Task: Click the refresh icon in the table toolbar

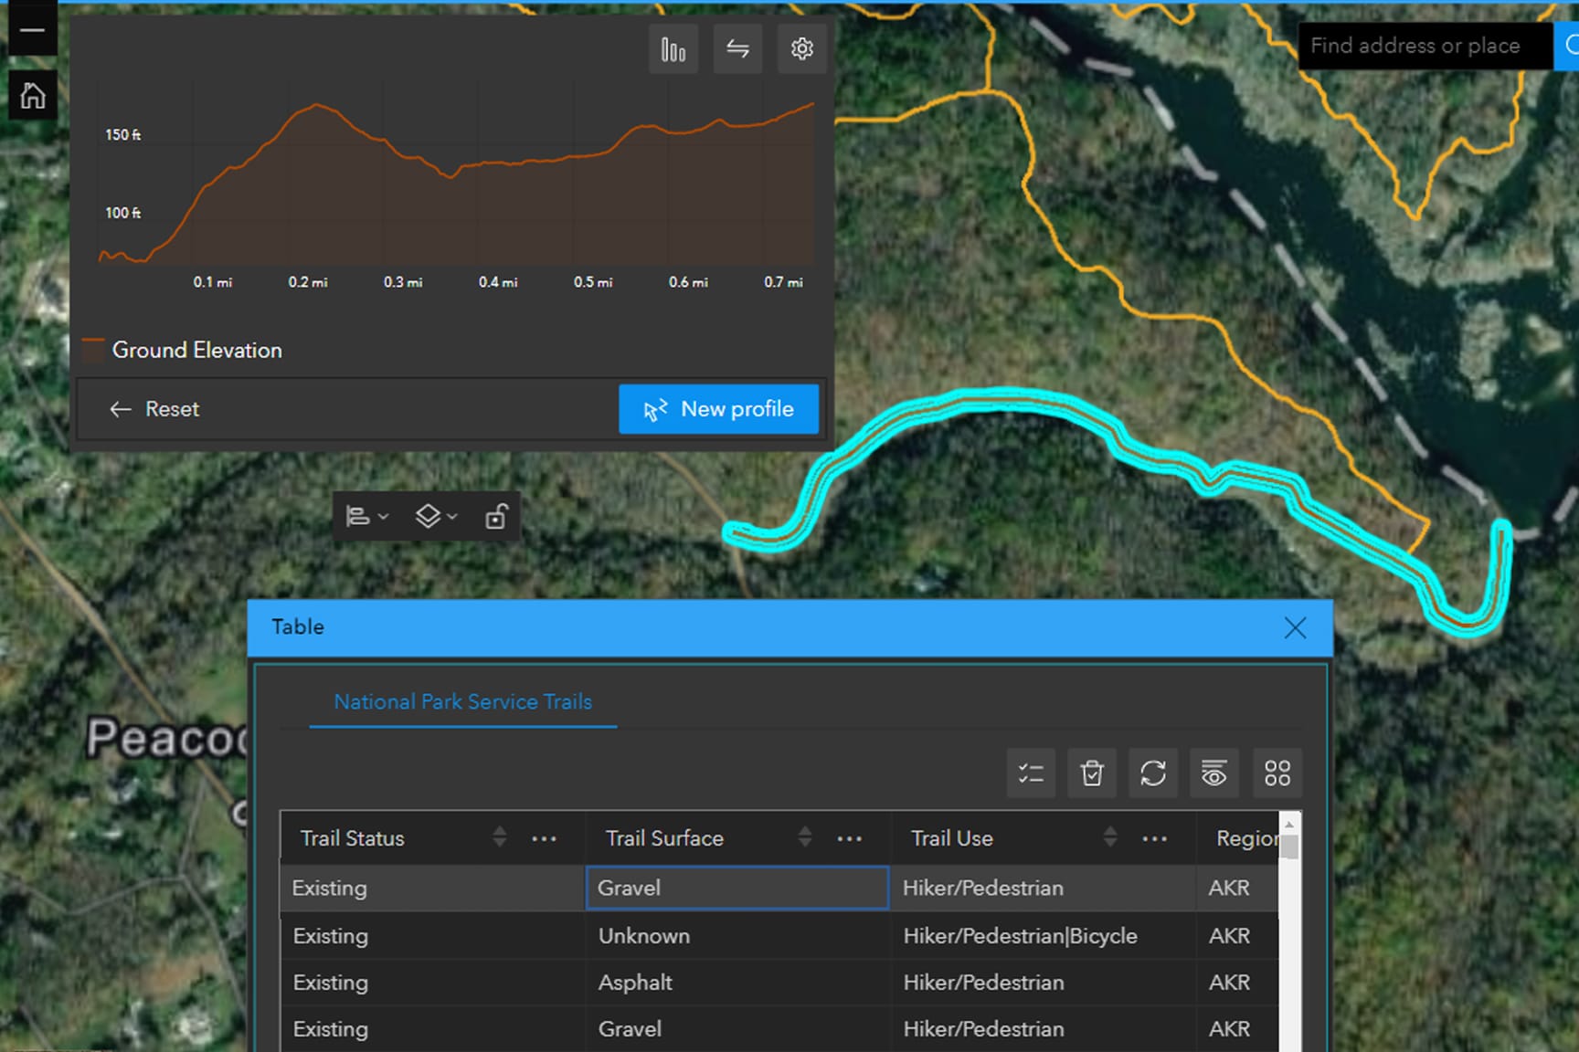Action: [x=1153, y=773]
